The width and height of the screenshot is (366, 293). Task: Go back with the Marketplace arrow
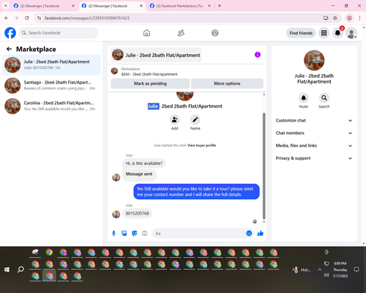(x=9, y=49)
